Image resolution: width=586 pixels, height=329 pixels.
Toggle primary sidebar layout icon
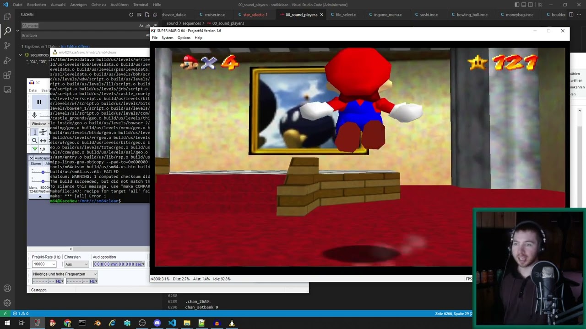(x=517, y=5)
